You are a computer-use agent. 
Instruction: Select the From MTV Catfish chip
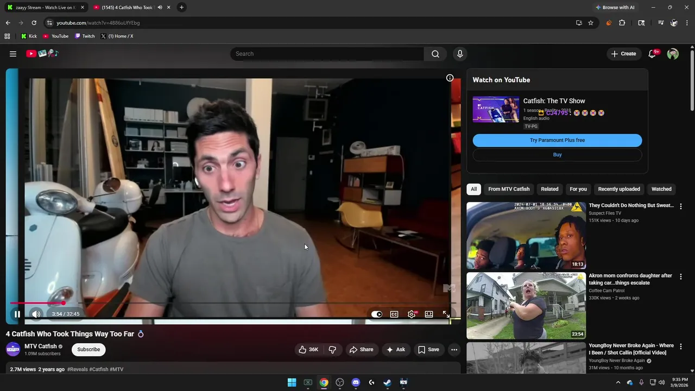509,189
